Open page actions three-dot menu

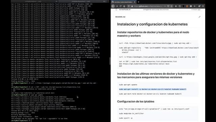(x=165, y=6)
